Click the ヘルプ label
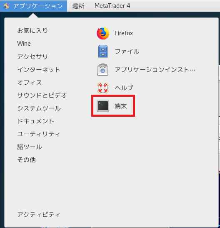The image size is (220, 228). pos(124,88)
